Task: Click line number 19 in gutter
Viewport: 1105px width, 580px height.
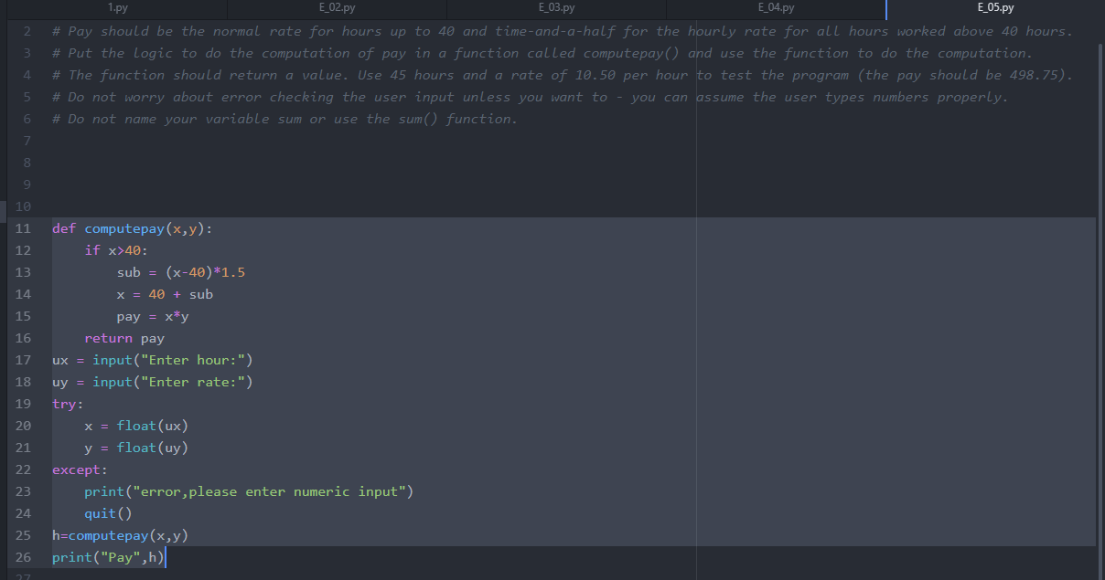Action: click(x=23, y=404)
